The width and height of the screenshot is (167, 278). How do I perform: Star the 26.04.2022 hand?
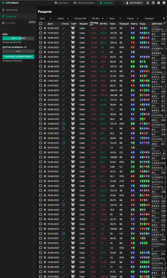coord(45,119)
